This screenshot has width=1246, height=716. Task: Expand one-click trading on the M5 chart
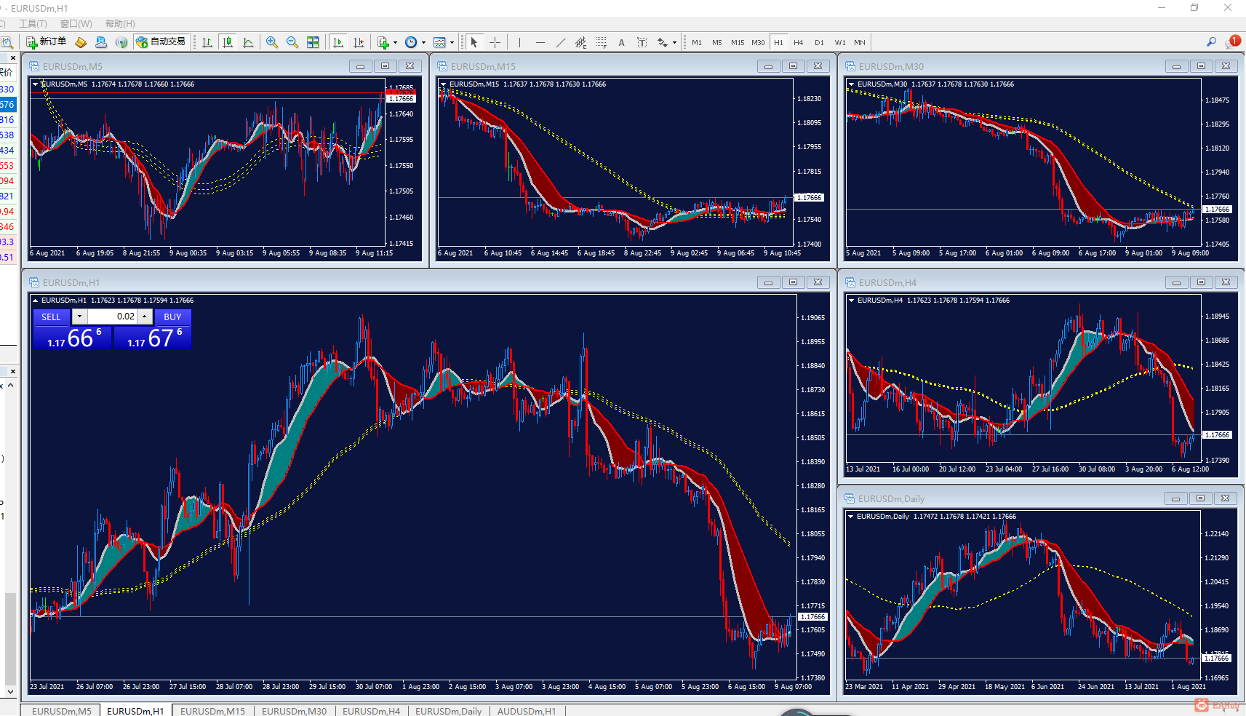point(36,84)
